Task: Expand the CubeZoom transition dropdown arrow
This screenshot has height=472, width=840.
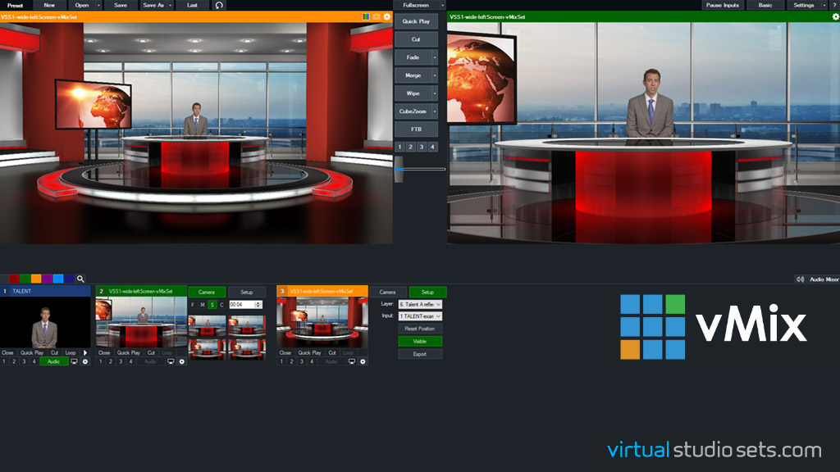Action: coord(435,111)
